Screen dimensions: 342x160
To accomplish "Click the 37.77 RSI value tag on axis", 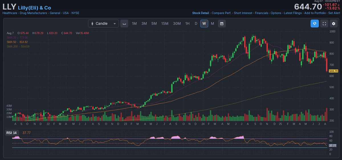I will [332, 145].
